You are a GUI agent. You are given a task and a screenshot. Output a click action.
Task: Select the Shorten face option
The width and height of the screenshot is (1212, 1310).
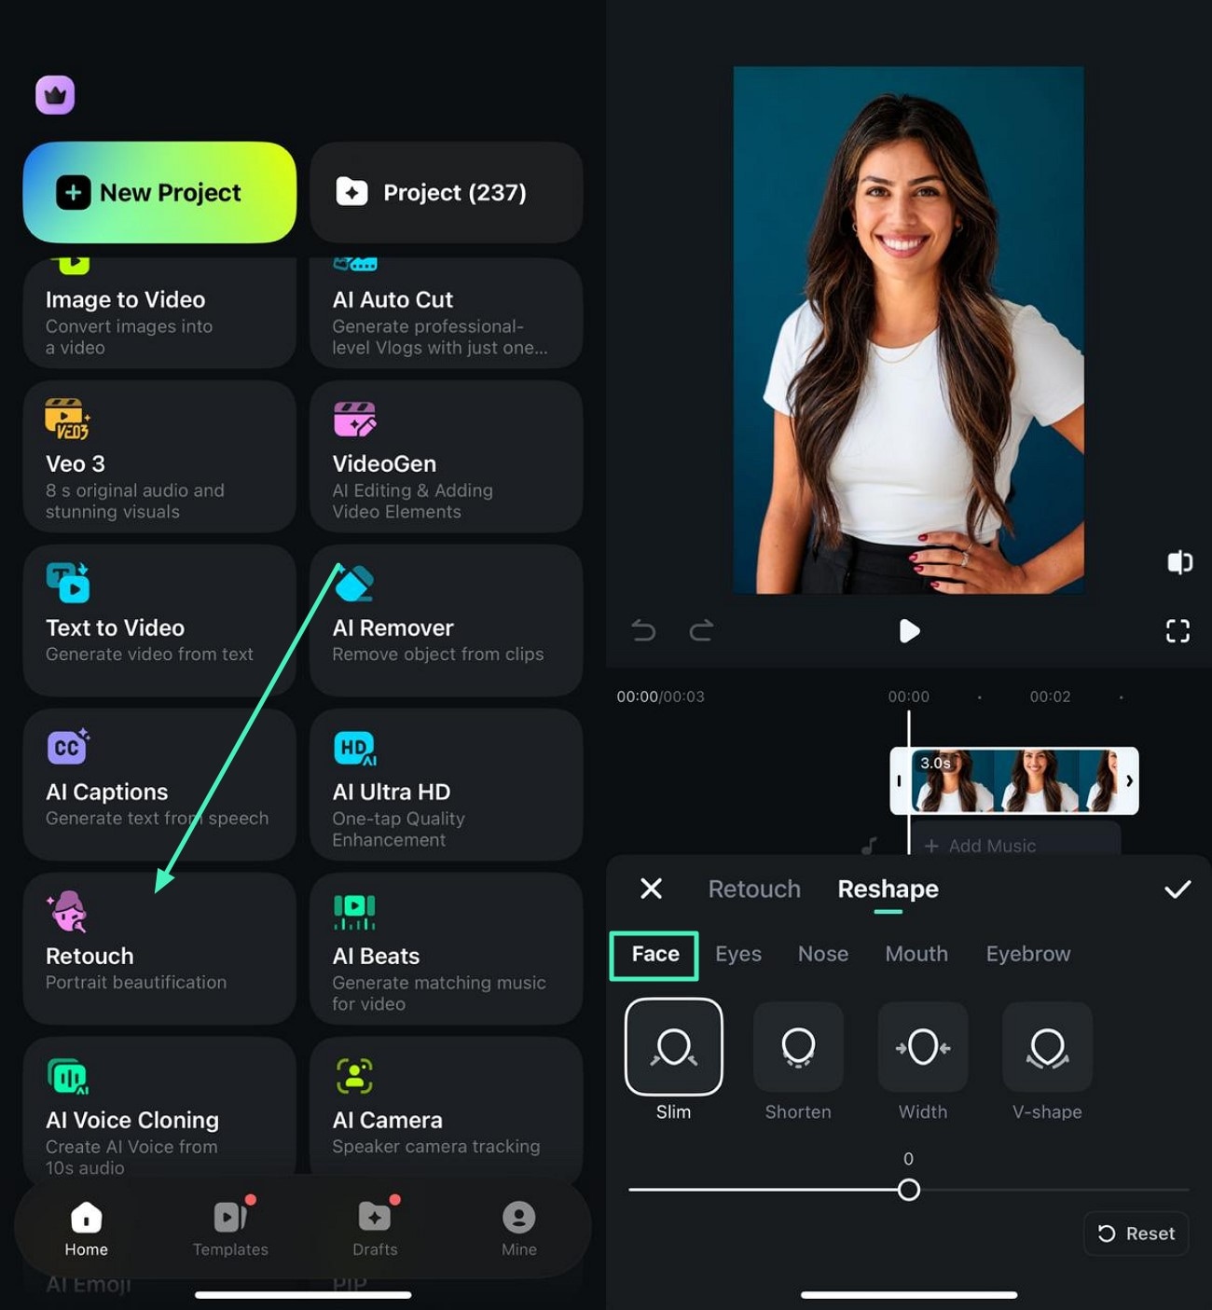798,1046
